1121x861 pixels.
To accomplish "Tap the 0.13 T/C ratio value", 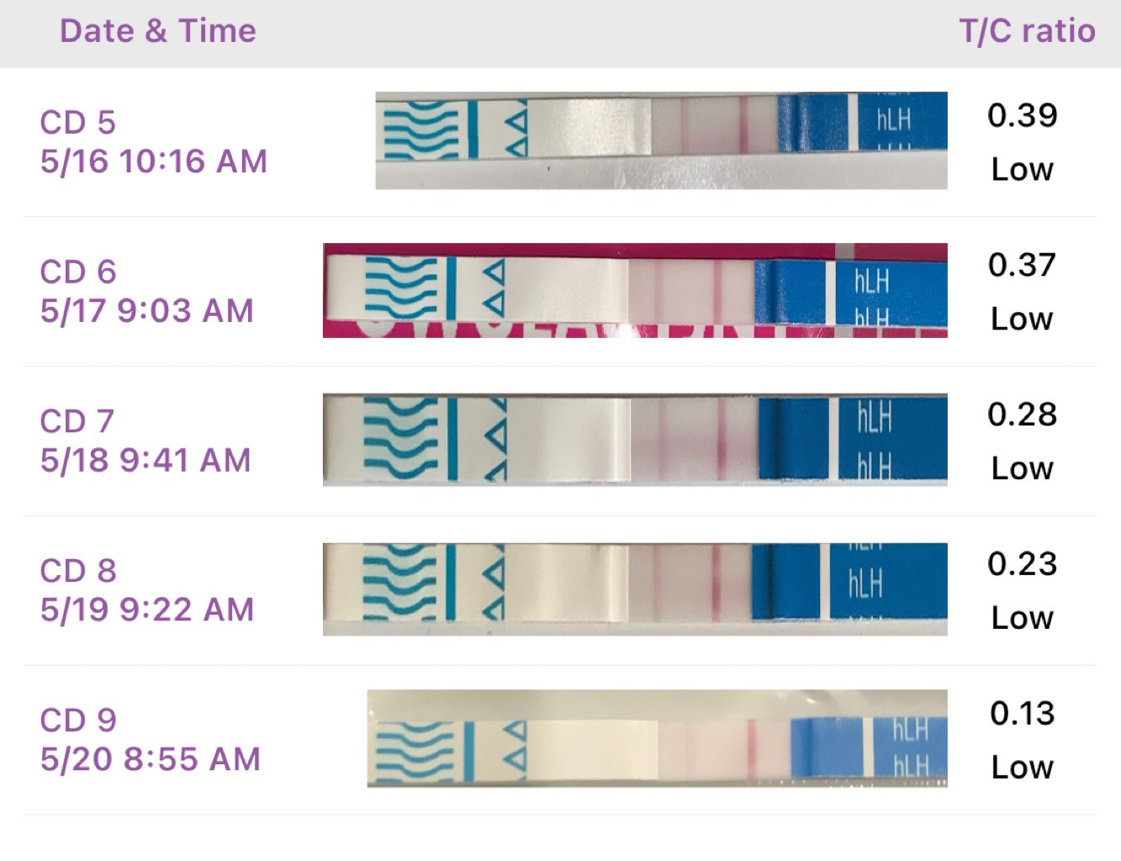I will pyautogui.click(x=1022, y=713).
